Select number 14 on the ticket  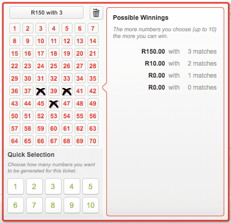[93, 41]
